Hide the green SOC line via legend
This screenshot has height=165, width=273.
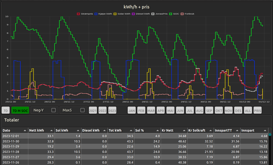click(171, 14)
